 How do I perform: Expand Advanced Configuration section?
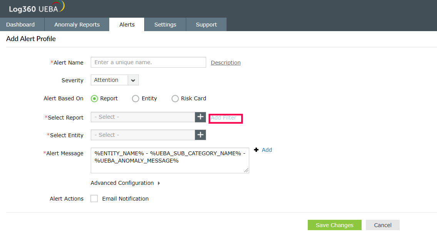(125, 183)
